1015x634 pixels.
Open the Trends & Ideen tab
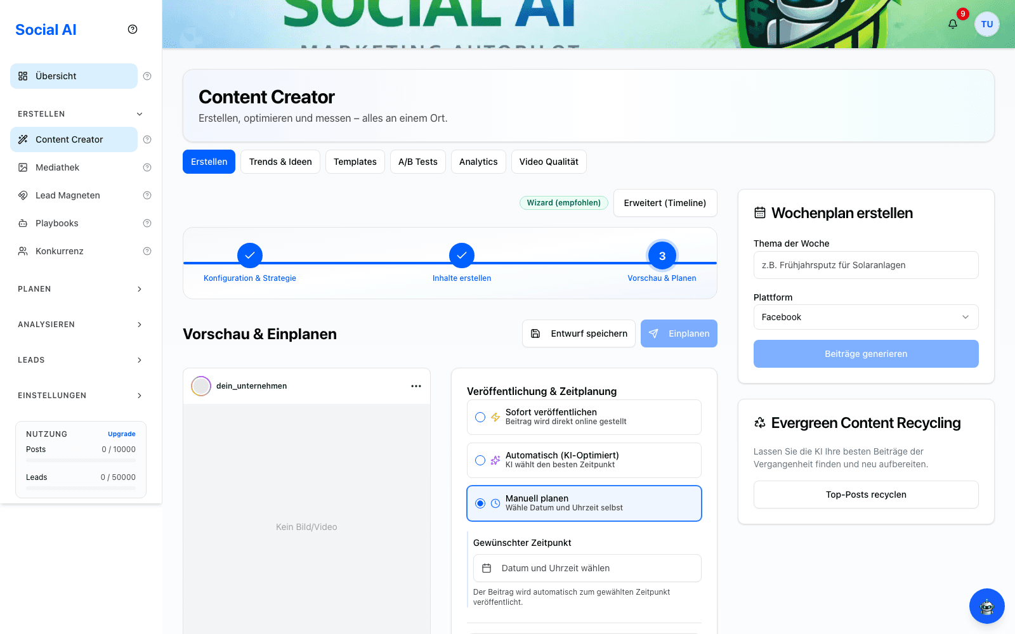coord(280,162)
